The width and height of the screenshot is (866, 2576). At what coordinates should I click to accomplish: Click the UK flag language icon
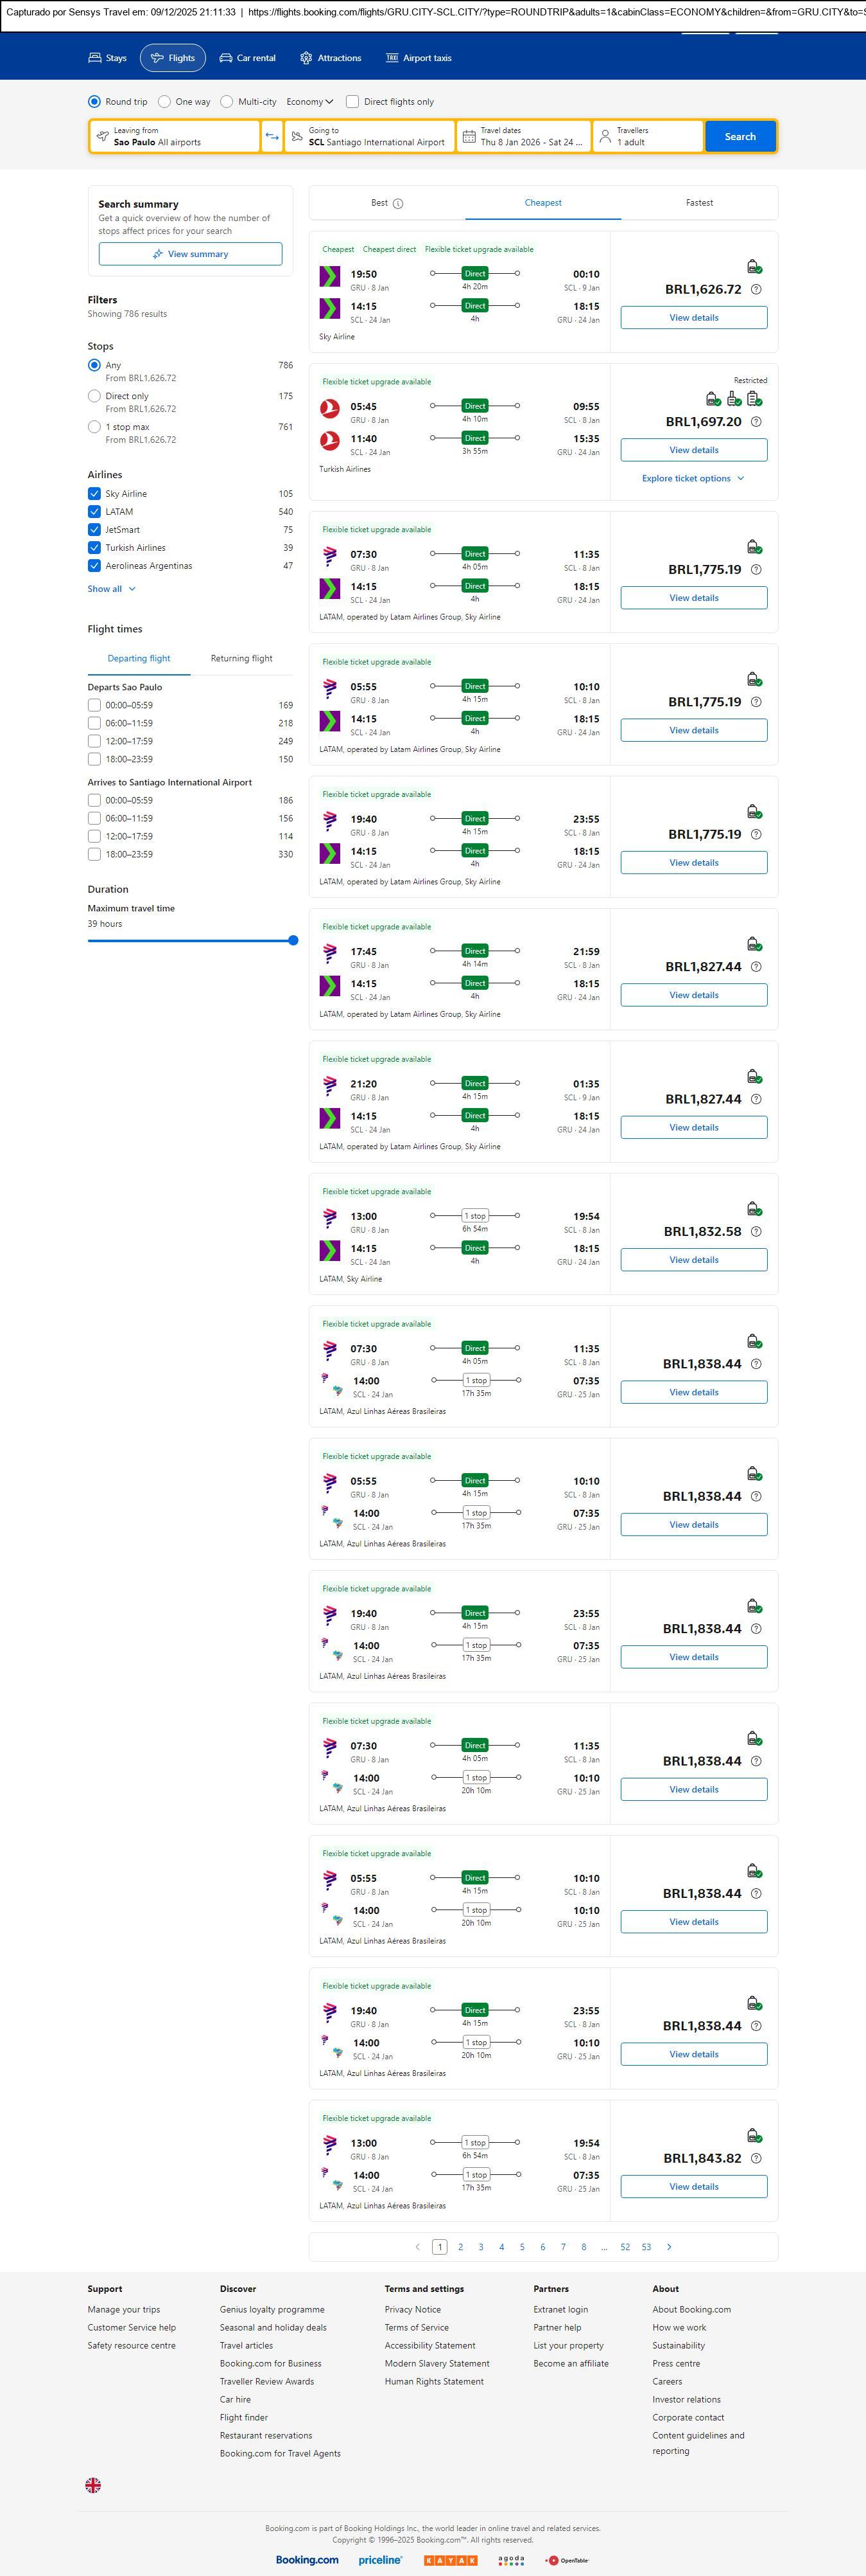pyautogui.click(x=93, y=2484)
